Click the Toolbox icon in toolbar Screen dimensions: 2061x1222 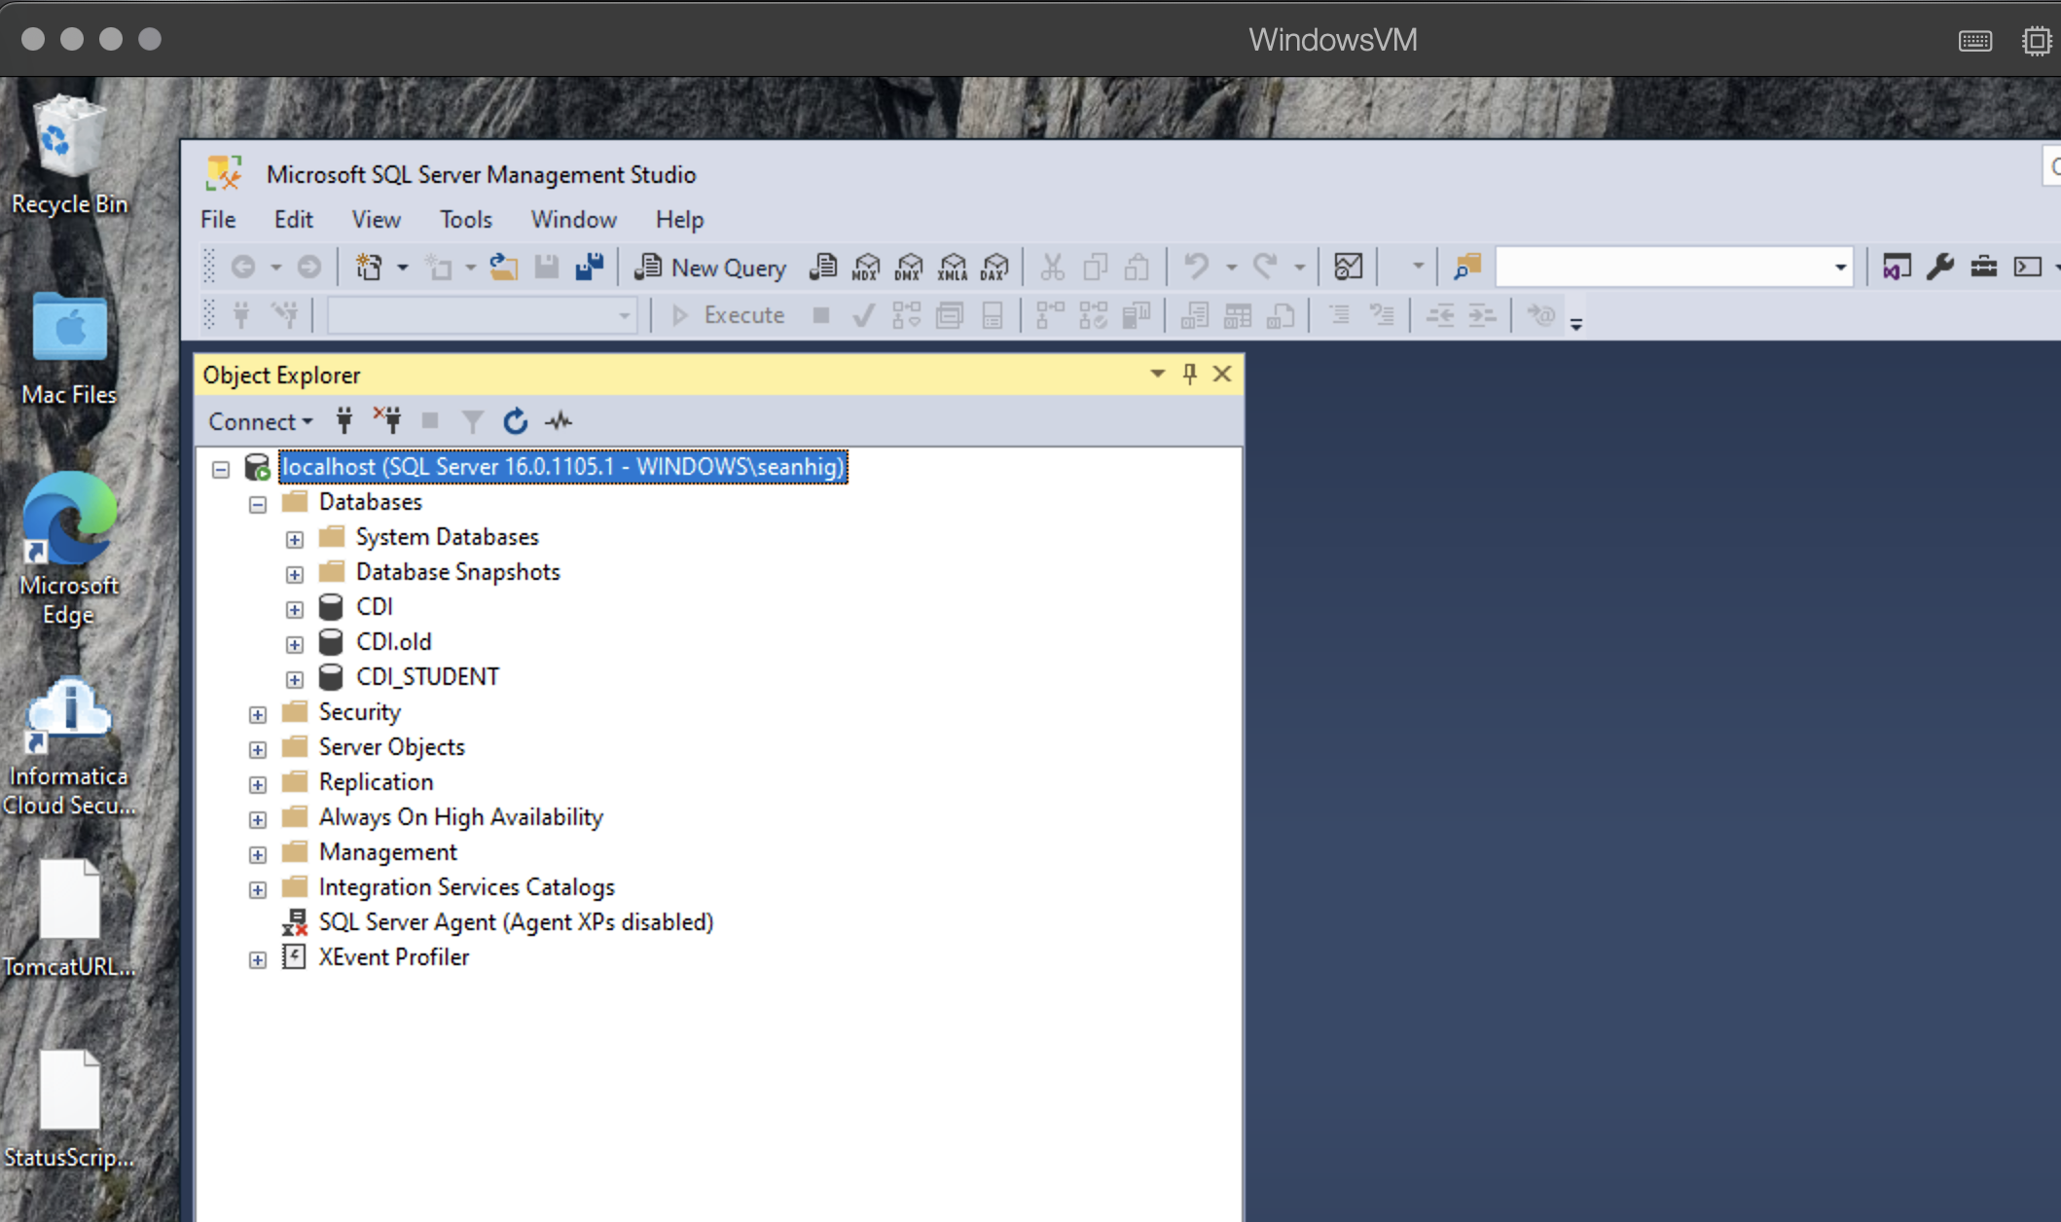[1983, 267]
